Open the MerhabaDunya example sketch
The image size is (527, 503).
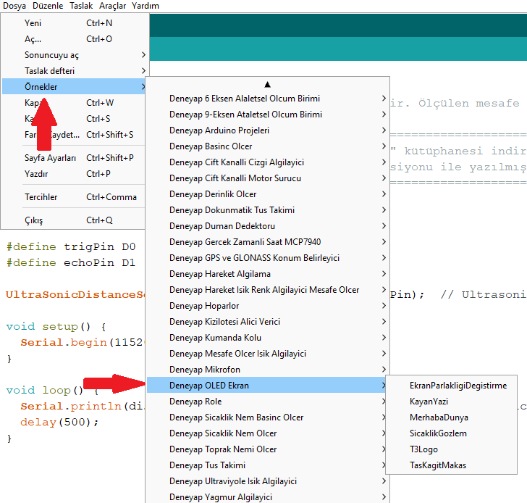[x=439, y=417]
